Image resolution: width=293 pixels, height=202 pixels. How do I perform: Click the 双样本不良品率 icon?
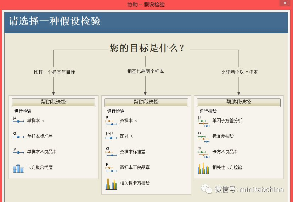[111, 168]
